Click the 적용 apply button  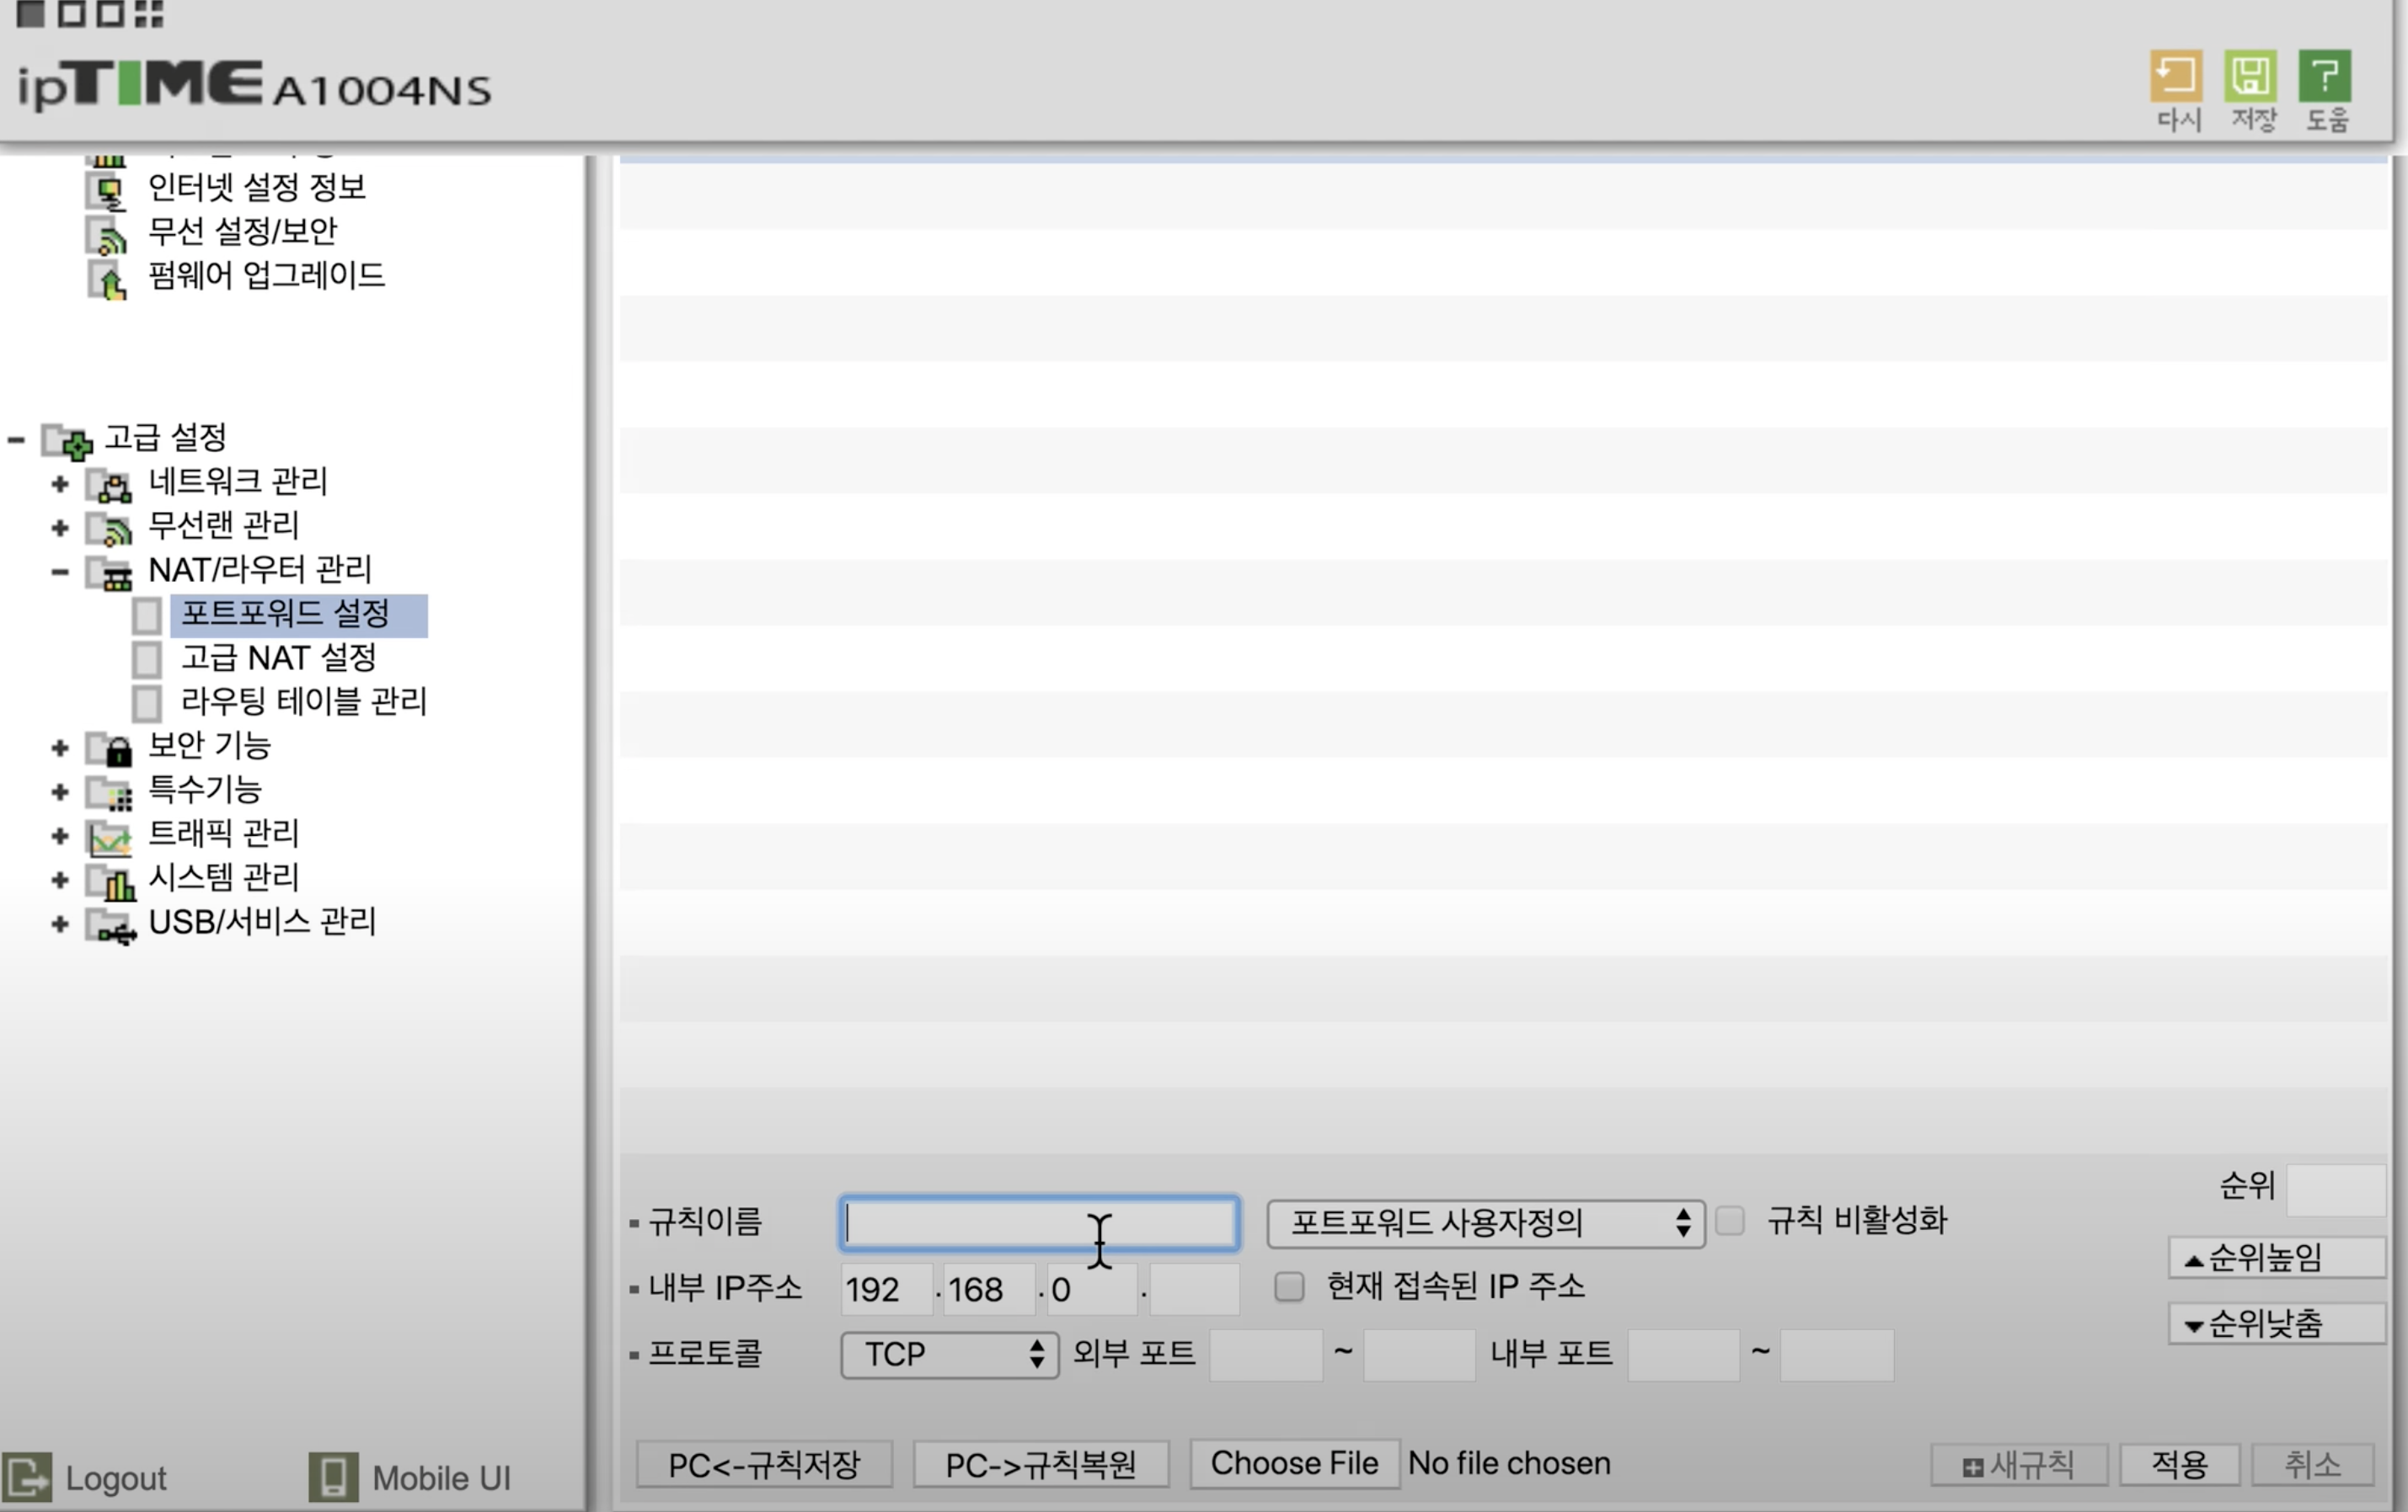(x=2179, y=1464)
